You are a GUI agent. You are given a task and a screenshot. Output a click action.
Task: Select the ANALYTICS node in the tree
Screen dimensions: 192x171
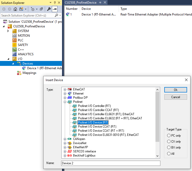coord(26,54)
